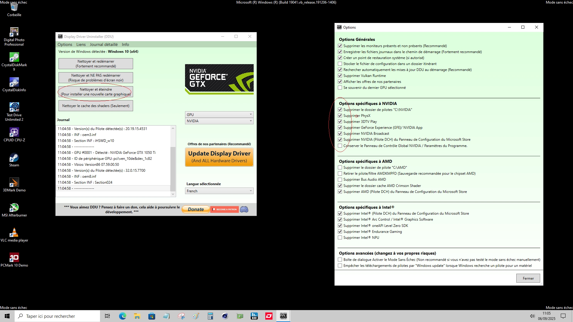Click the Become a Patron badge
This screenshot has height=322, width=573.
tap(225, 209)
